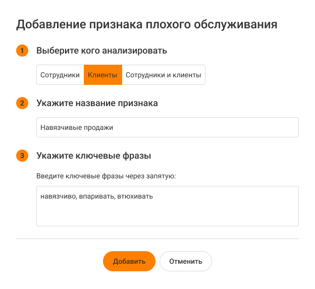Screen dimensions: 315x289
Task: Click the hint Введите ключевые фразы через запятую
Action: pos(106,176)
